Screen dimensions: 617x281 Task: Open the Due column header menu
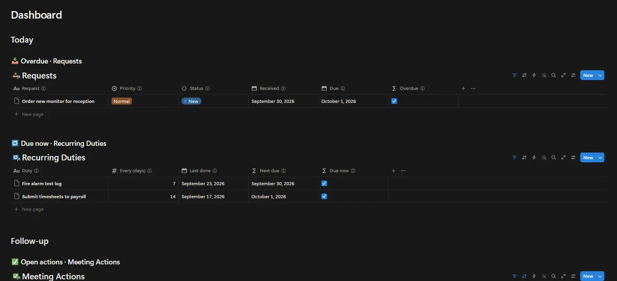coord(334,88)
